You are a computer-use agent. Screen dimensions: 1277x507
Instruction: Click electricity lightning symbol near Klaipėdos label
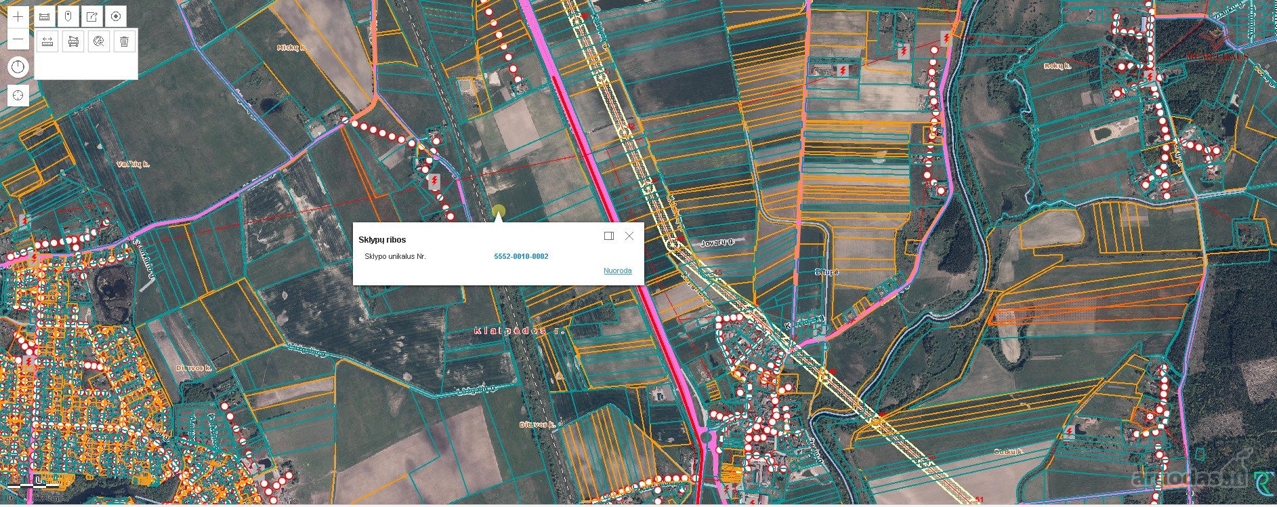tap(434, 181)
